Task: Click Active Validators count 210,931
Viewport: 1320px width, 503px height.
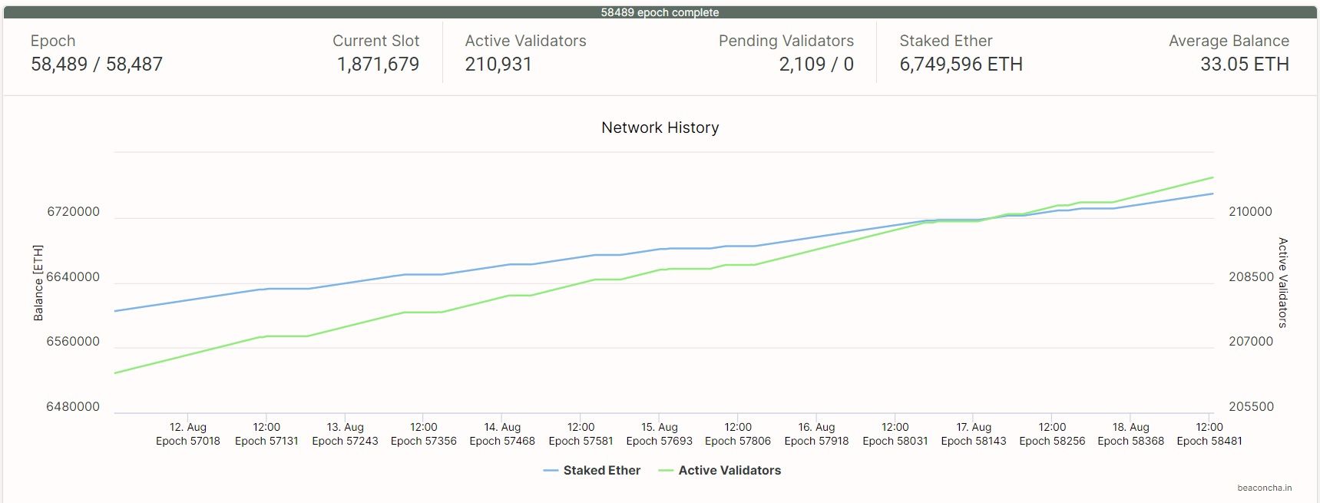Action: (498, 65)
